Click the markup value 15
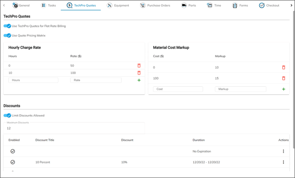This screenshot has height=178, width=295. (217, 78)
